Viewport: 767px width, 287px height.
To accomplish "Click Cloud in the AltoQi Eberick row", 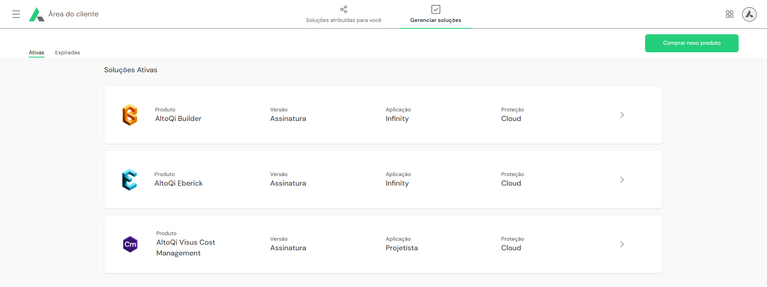I will tap(511, 183).
